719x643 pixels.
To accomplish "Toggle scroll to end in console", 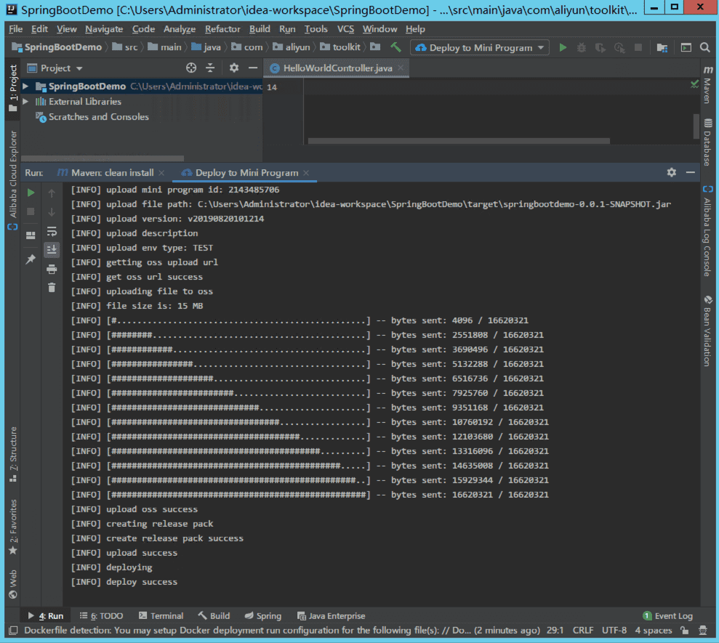I will [x=52, y=250].
